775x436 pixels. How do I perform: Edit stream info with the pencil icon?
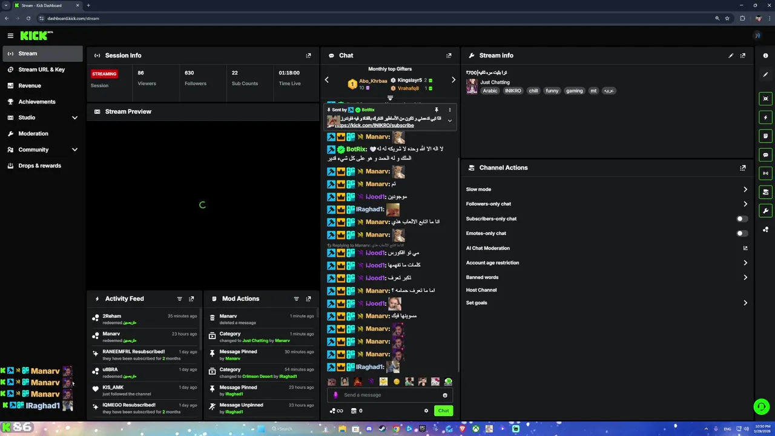[x=731, y=56]
